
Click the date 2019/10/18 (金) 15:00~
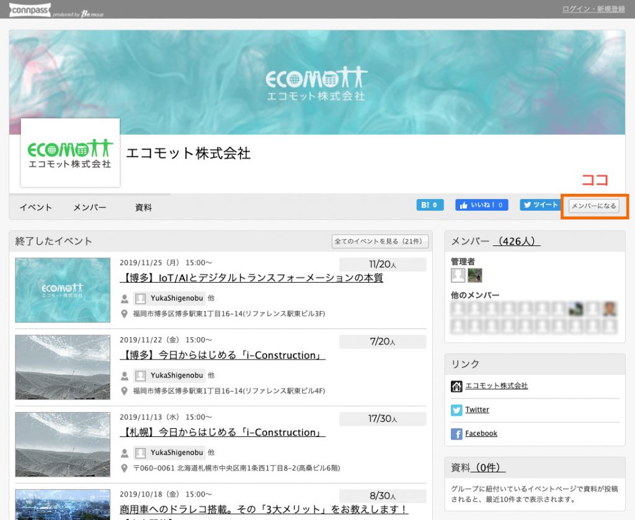click(x=166, y=494)
